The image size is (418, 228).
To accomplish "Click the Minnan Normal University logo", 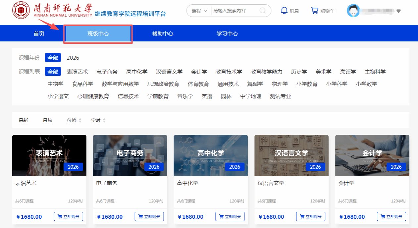I will pos(21,11).
